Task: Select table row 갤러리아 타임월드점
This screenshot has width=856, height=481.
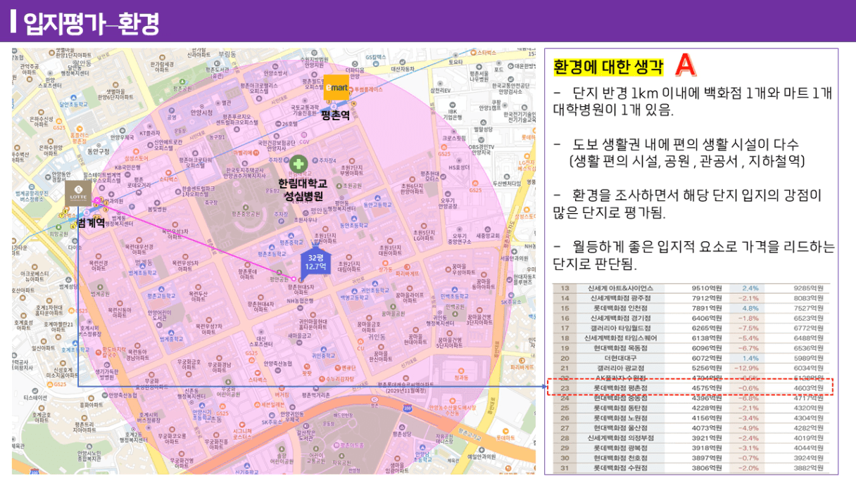Action: [691, 328]
